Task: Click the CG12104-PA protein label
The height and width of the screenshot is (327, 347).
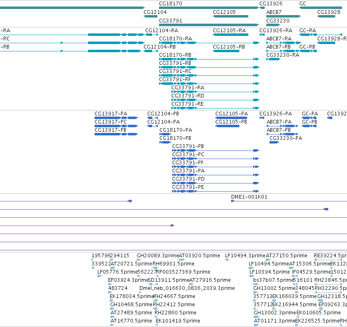Action: pyautogui.click(x=164, y=122)
